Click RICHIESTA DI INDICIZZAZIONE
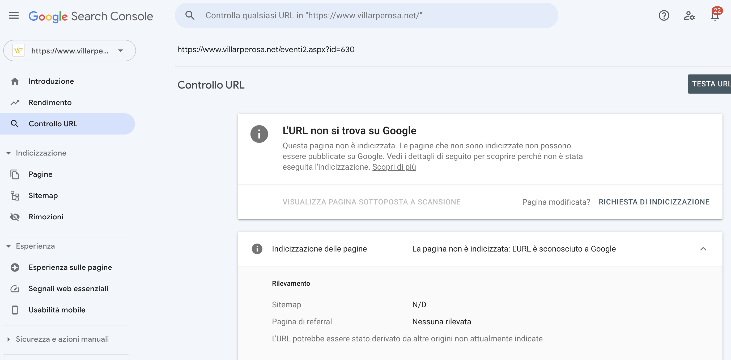 [x=654, y=202]
